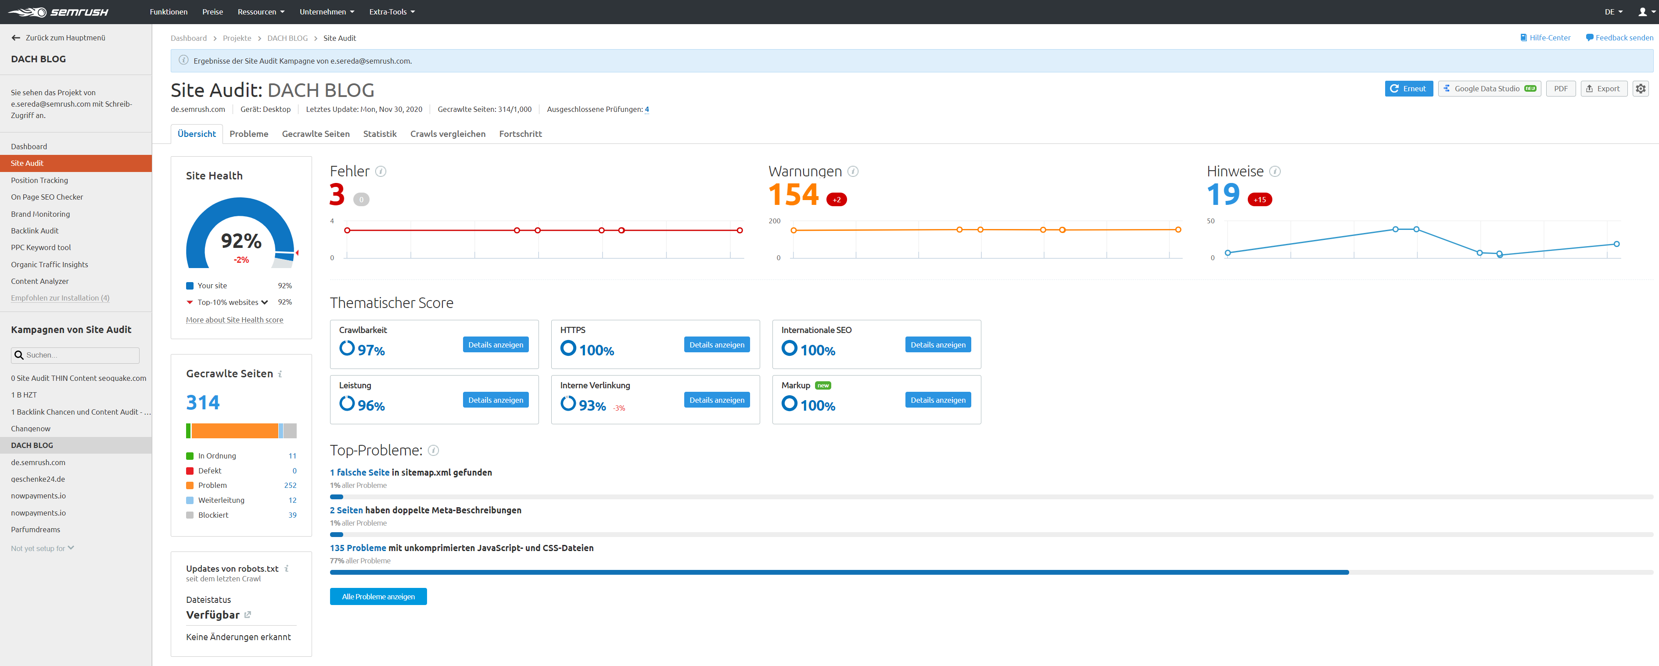This screenshot has width=1659, height=666.
Task: Click the Hilfe-Center book icon
Action: 1524,38
